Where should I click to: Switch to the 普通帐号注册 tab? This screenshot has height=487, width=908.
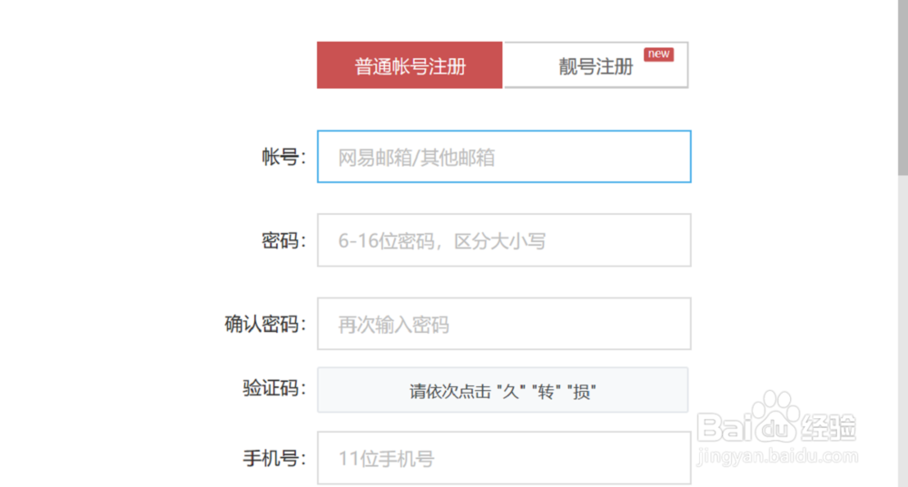pos(410,64)
